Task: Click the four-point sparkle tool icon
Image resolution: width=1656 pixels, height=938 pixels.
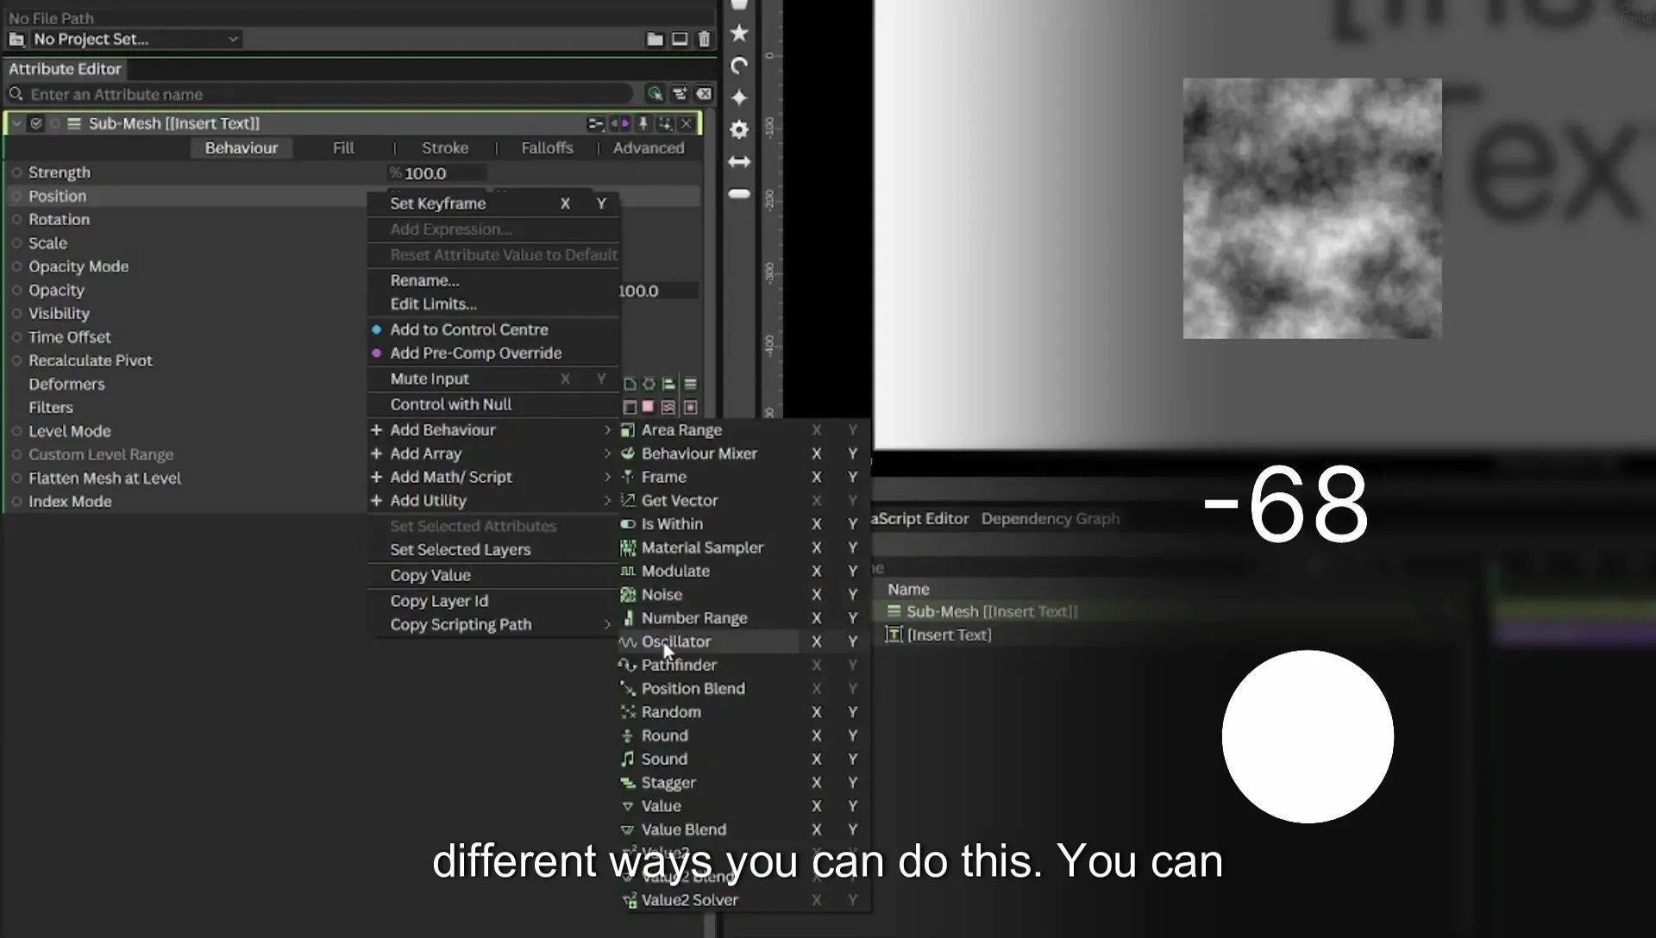Action: [x=739, y=97]
